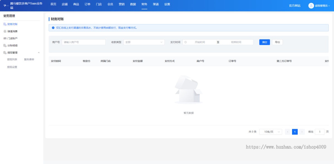Select the 财务 top menu

144,4
